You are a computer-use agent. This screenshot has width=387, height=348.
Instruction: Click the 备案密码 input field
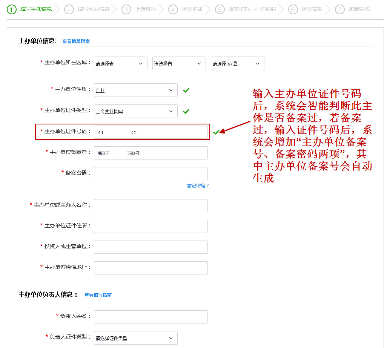pyautogui.click(x=150, y=173)
